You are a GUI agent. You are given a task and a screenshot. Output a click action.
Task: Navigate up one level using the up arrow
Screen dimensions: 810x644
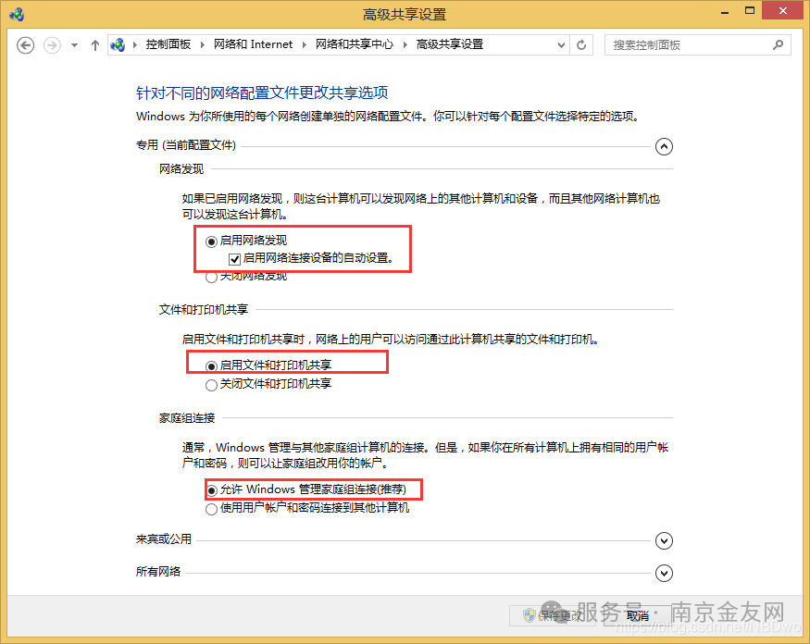pos(94,44)
